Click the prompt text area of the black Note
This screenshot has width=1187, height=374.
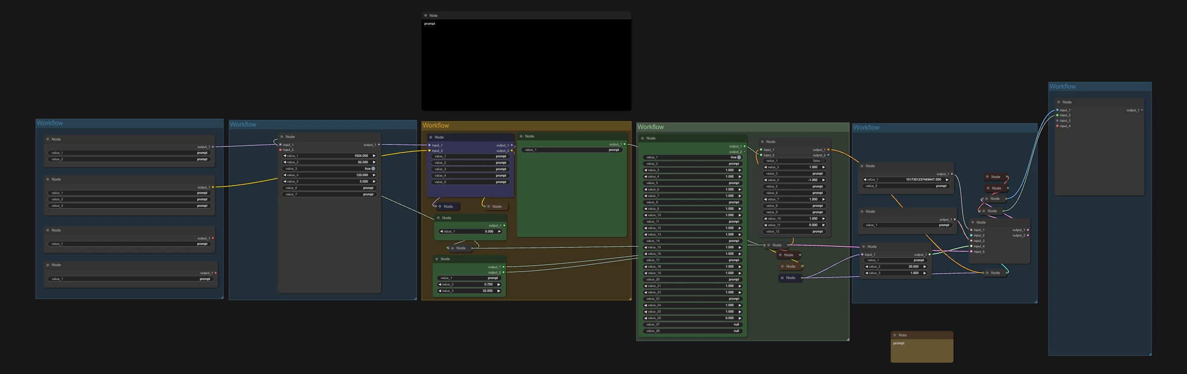click(x=526, y=64)
